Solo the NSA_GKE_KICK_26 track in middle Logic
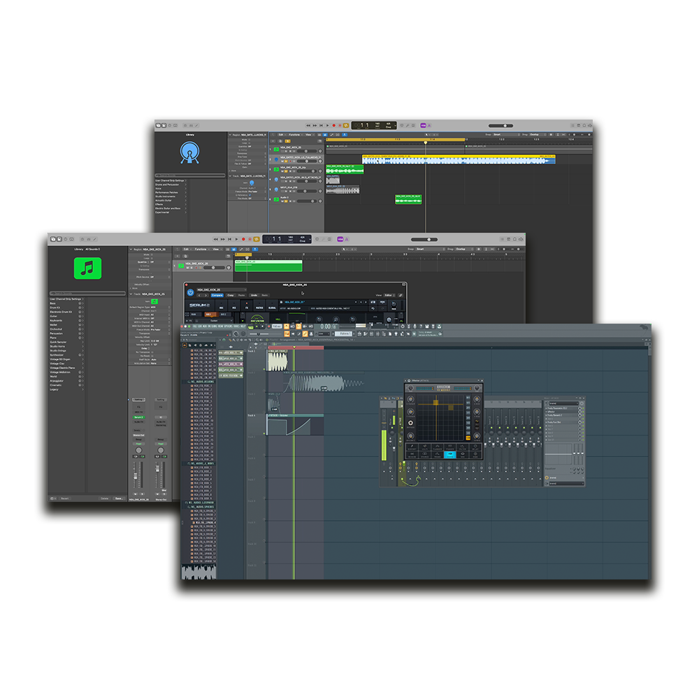Screen dimensions: 699x699 click(x=192, y=268)
